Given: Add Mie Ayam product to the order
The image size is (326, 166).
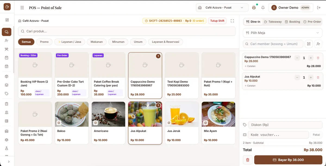Looking at the screenshot, I should coord(218,123).
